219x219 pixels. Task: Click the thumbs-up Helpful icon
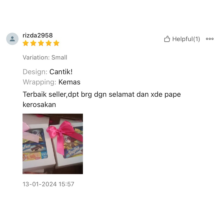coord(167,39)
